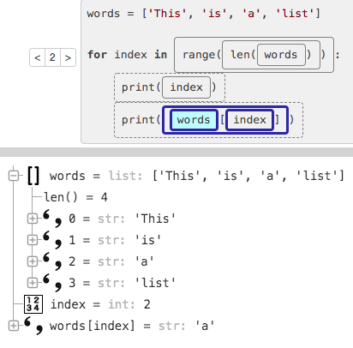Image resolution: width=353 pixels, height=348 pixels.
Task: Select the index box inside words[index]
Action: click(x=250, y=120)
